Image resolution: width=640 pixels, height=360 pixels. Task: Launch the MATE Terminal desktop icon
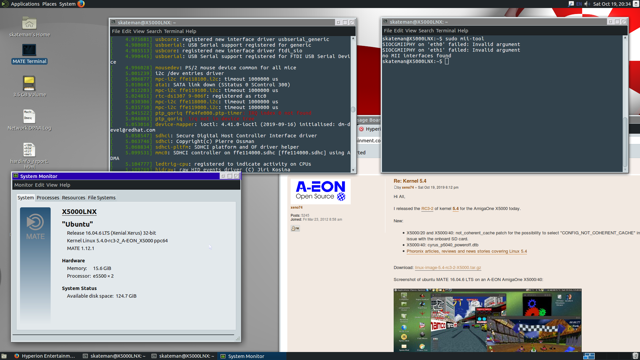(x=29, y=54)
